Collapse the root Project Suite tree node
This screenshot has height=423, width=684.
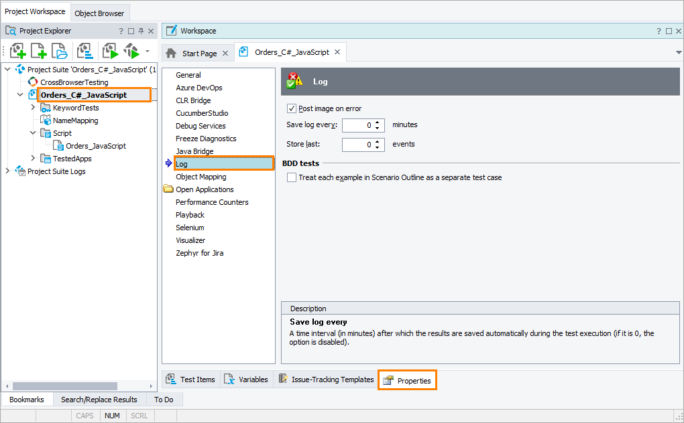click(7, 69)
